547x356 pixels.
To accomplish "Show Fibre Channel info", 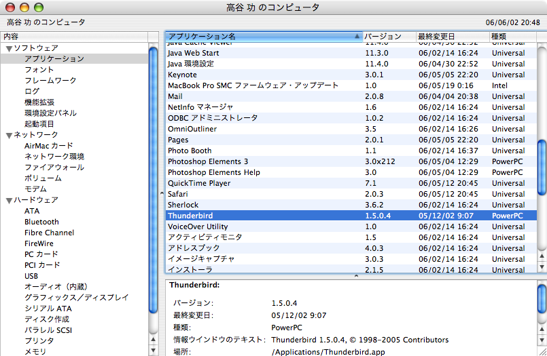I will (x=49, y=233).
